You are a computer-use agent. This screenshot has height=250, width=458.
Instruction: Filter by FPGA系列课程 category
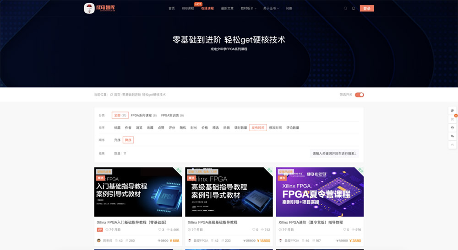point(143,115)
